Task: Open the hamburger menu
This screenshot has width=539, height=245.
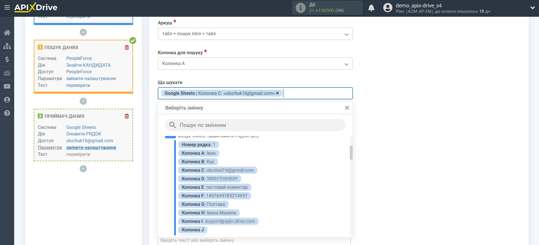Action: (7, 8)
